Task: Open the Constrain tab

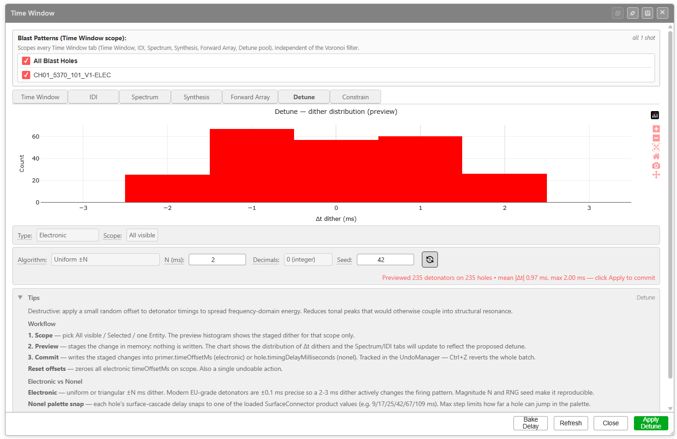Action: pyautogui.click(x=355, y=97)
